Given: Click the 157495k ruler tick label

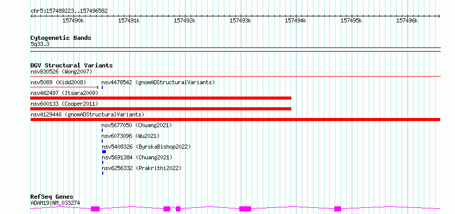Looking at the screenshot, I should tap(351, 20).
